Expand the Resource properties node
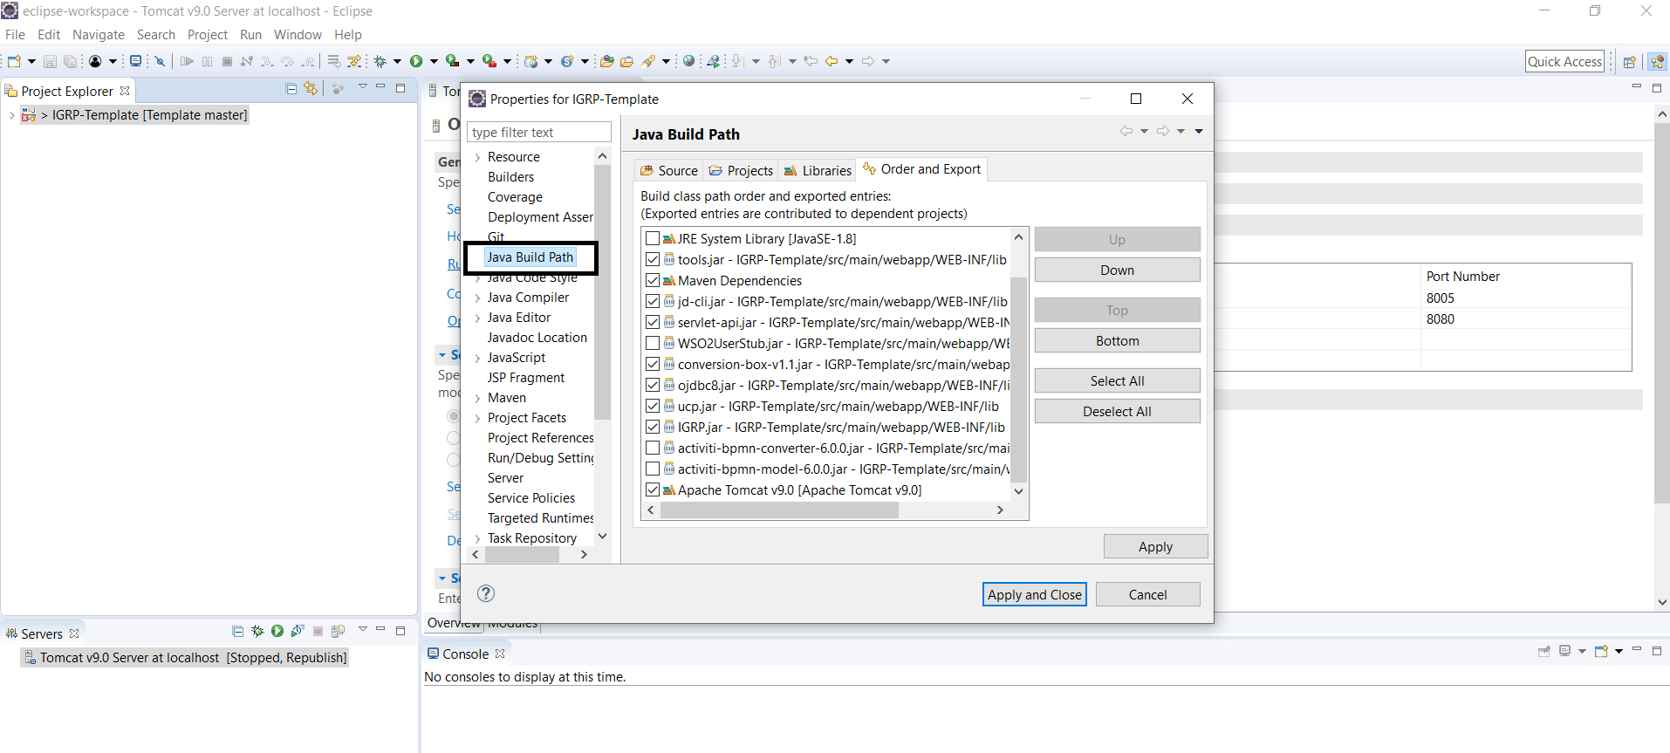This screenshot has height=753, width=1670. click(x=477, y=158)
